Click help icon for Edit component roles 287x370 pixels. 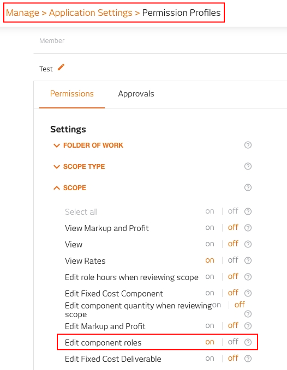(248, 342)
